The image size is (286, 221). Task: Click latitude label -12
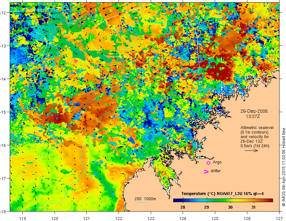click(4, 13)
